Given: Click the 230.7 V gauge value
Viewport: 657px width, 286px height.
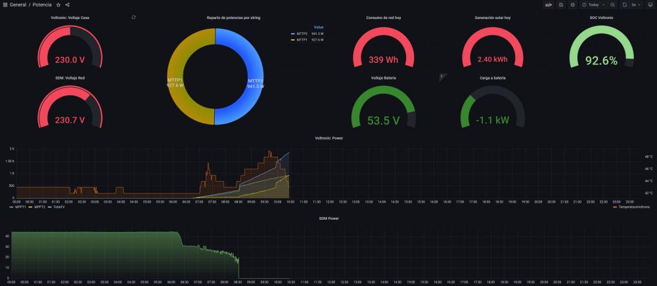Looking at the screenshot, I should [x=70, y=121].
